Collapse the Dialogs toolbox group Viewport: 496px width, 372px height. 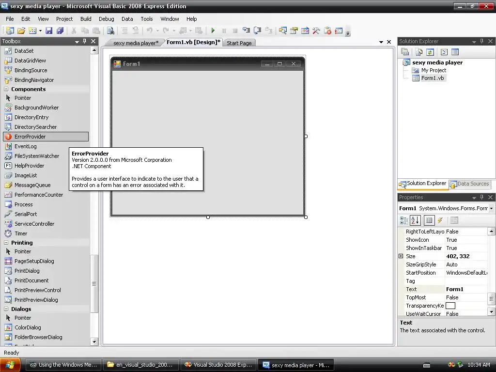pos(6,309)
